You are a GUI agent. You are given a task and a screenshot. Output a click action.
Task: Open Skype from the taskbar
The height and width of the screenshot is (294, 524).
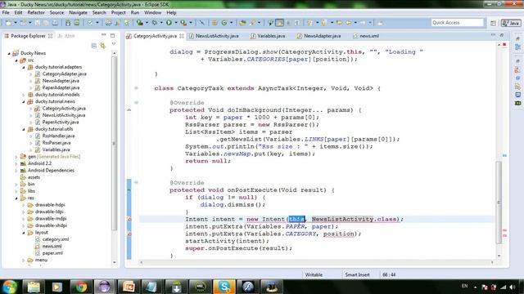224,287
